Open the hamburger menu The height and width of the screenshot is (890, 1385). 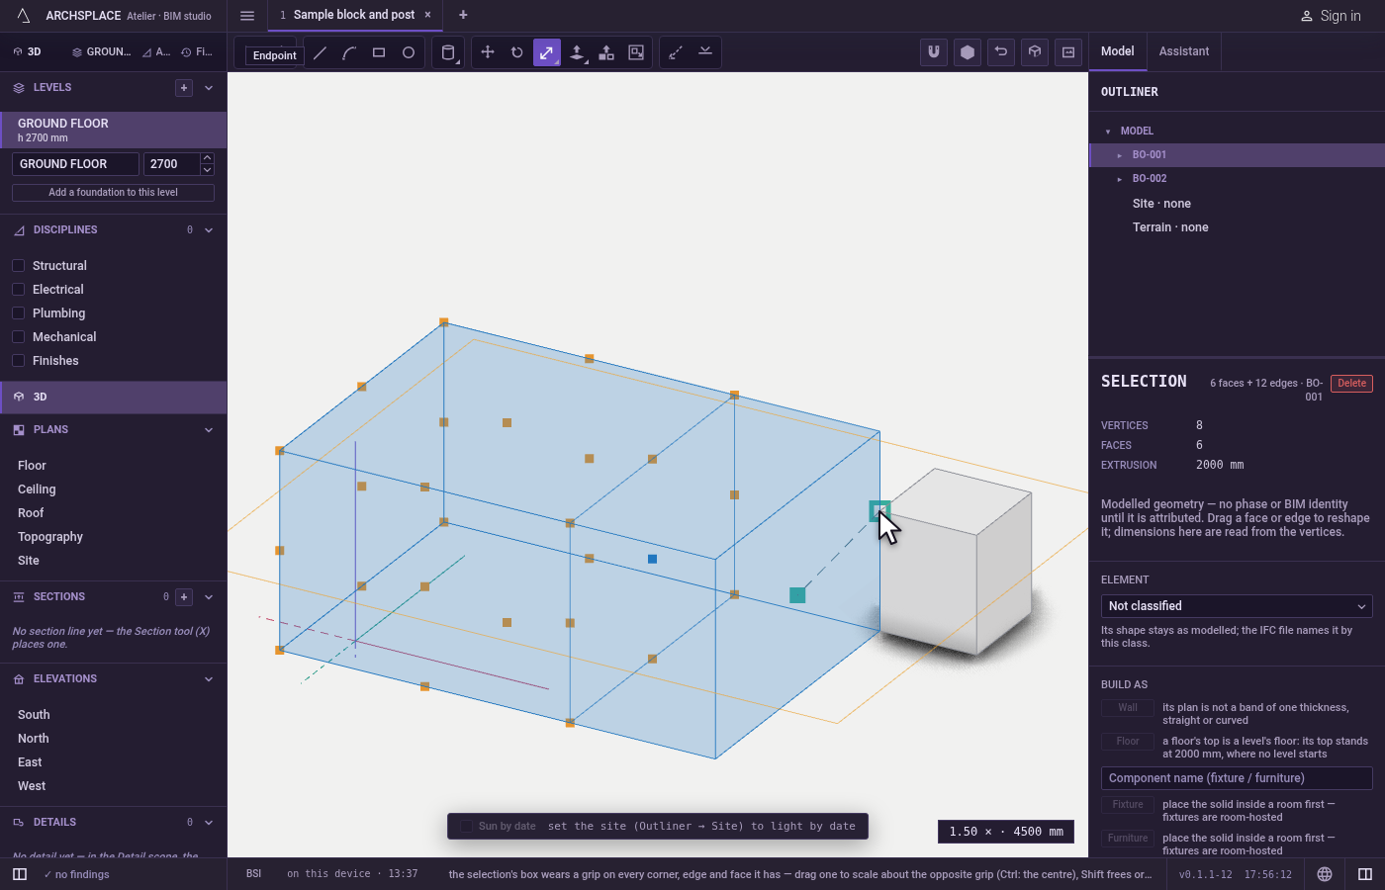[x=247, y=16]
